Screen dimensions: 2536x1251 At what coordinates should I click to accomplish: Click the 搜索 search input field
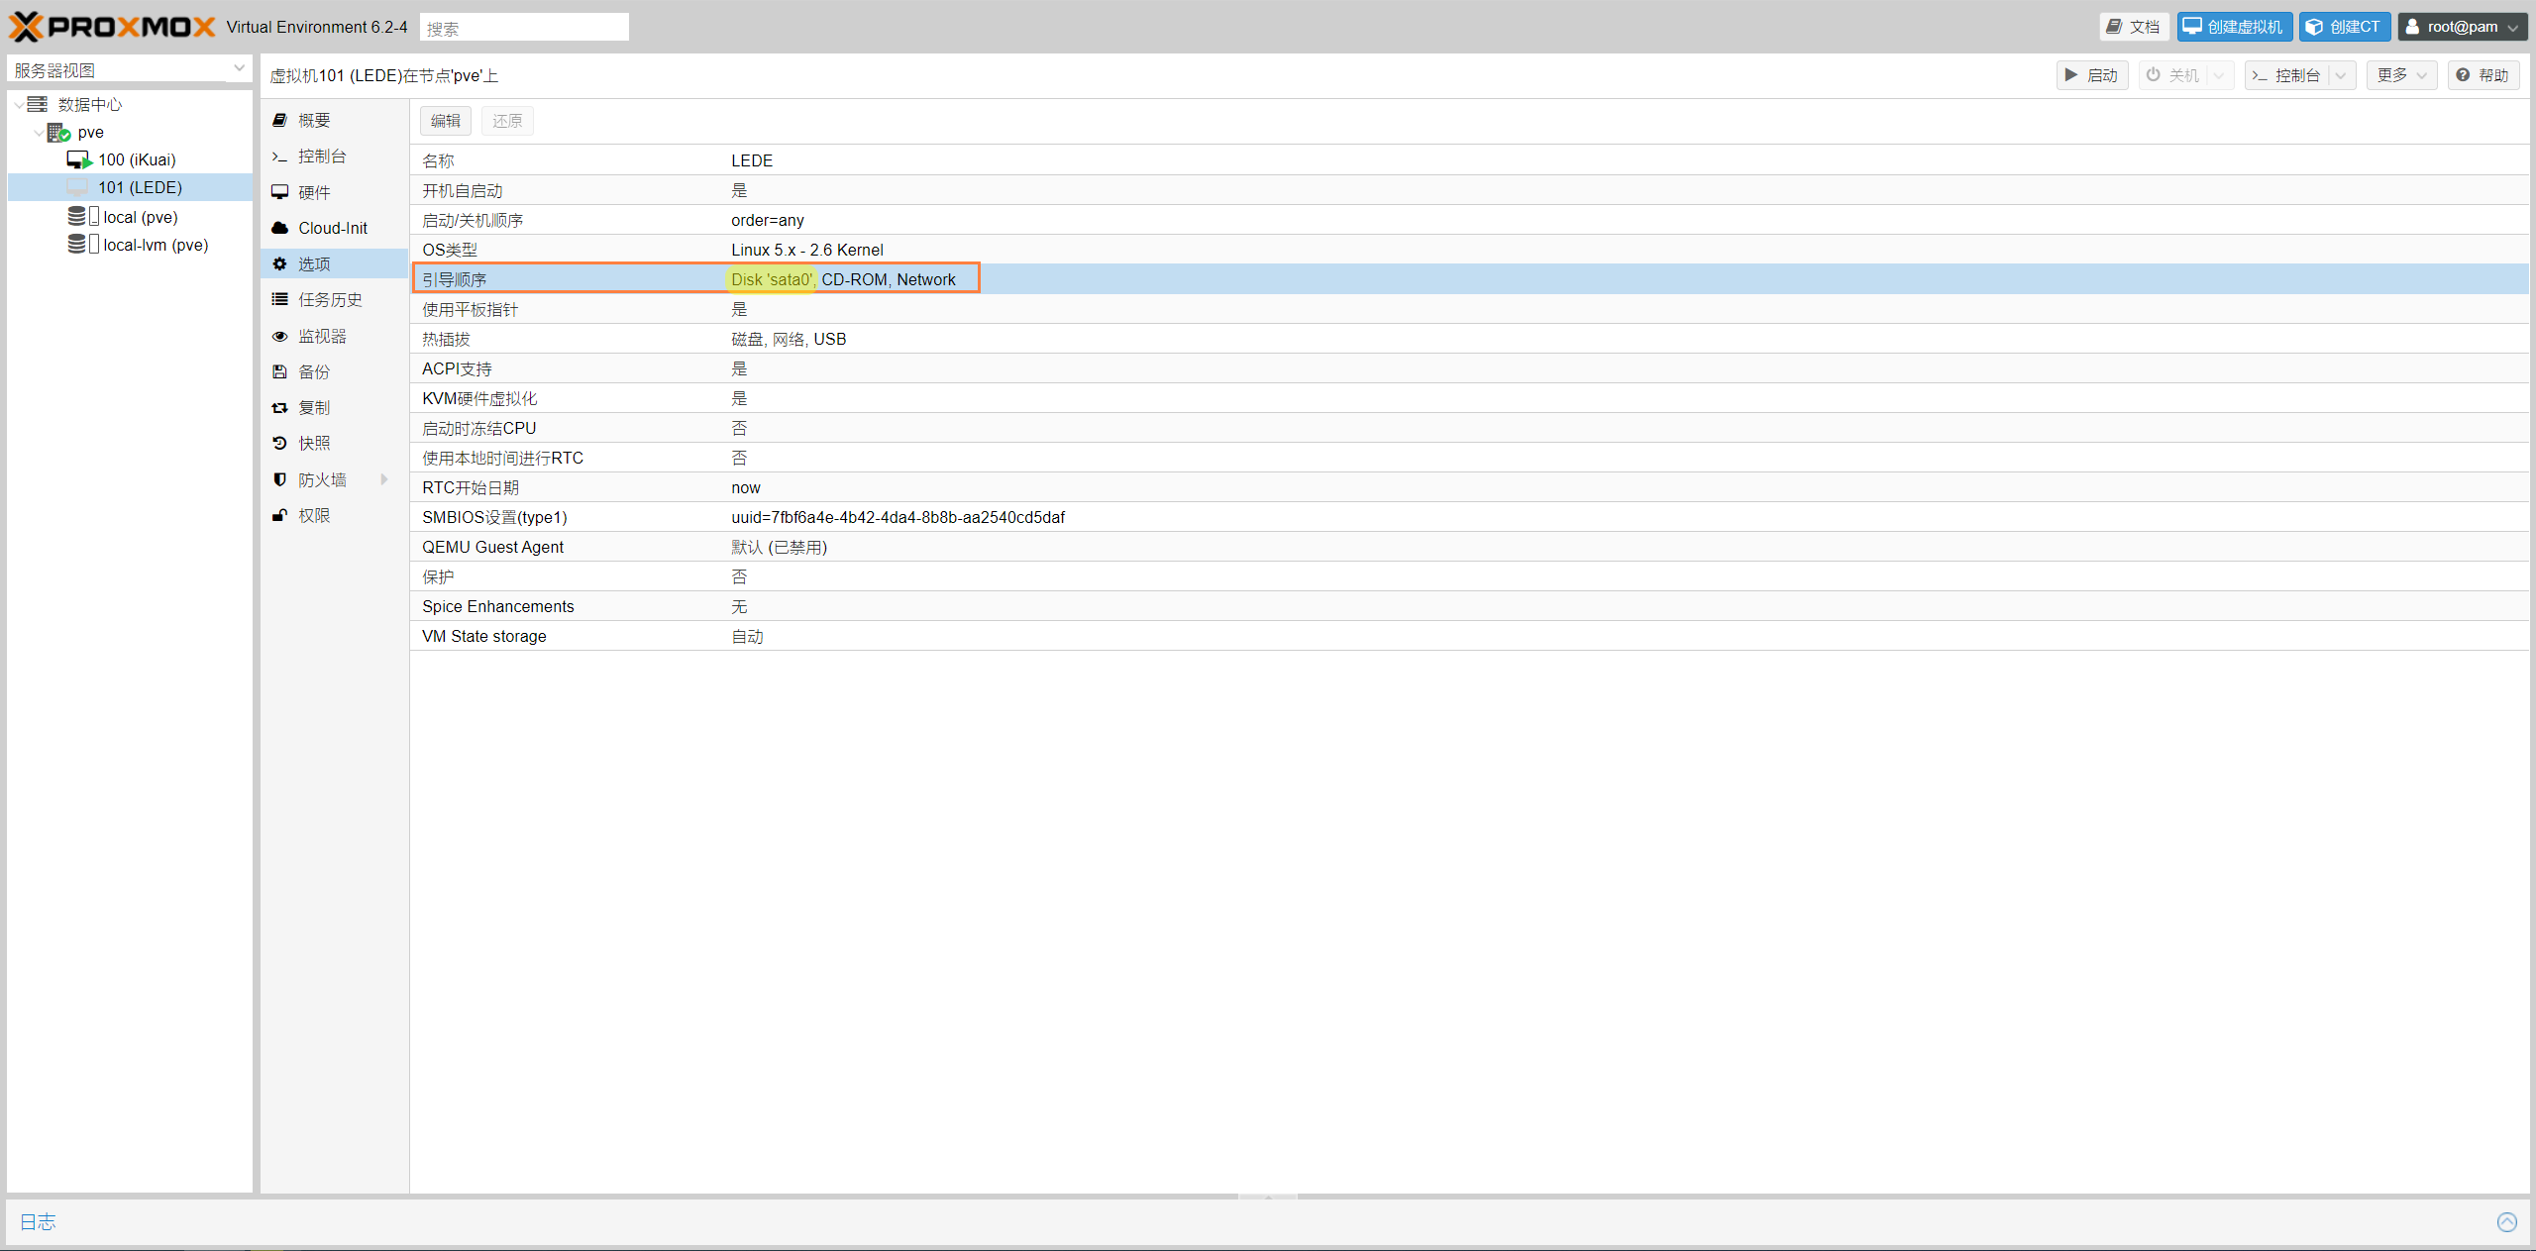(524, 28)
